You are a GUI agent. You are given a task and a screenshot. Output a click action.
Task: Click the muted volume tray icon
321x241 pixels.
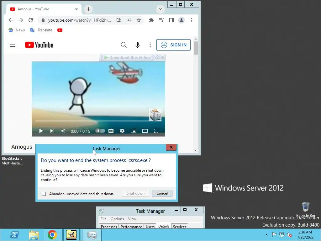[289, 235]
